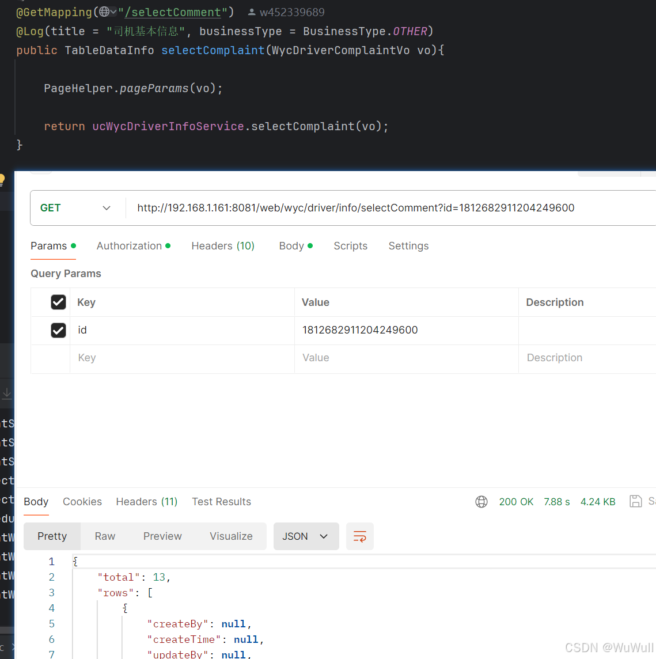Viewport: 656px width, 659px height.
Task: Click the Query Params heading
Action: 66,274
